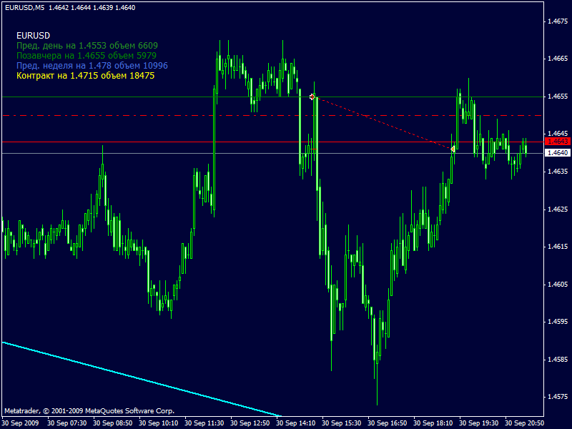Click the '30 Sep 2009' time label
Image resolution: width=572 pixels, height=429 pixels.
21,423
